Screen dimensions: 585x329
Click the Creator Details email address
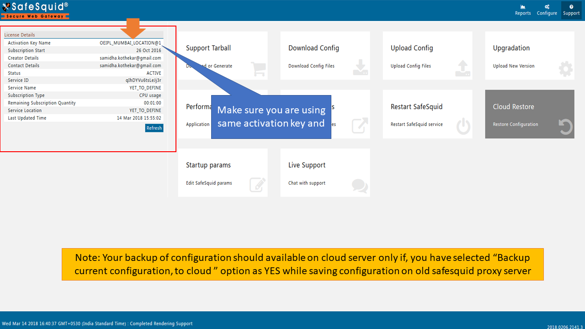coord(130,58)
